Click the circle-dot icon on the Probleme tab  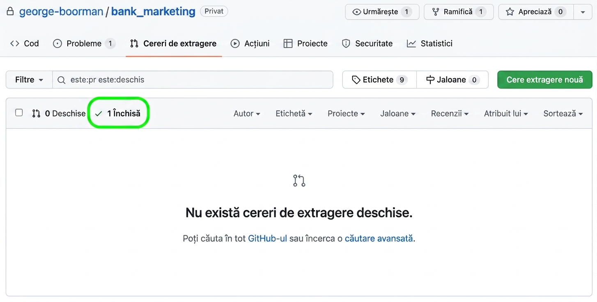tap(57, 43)
